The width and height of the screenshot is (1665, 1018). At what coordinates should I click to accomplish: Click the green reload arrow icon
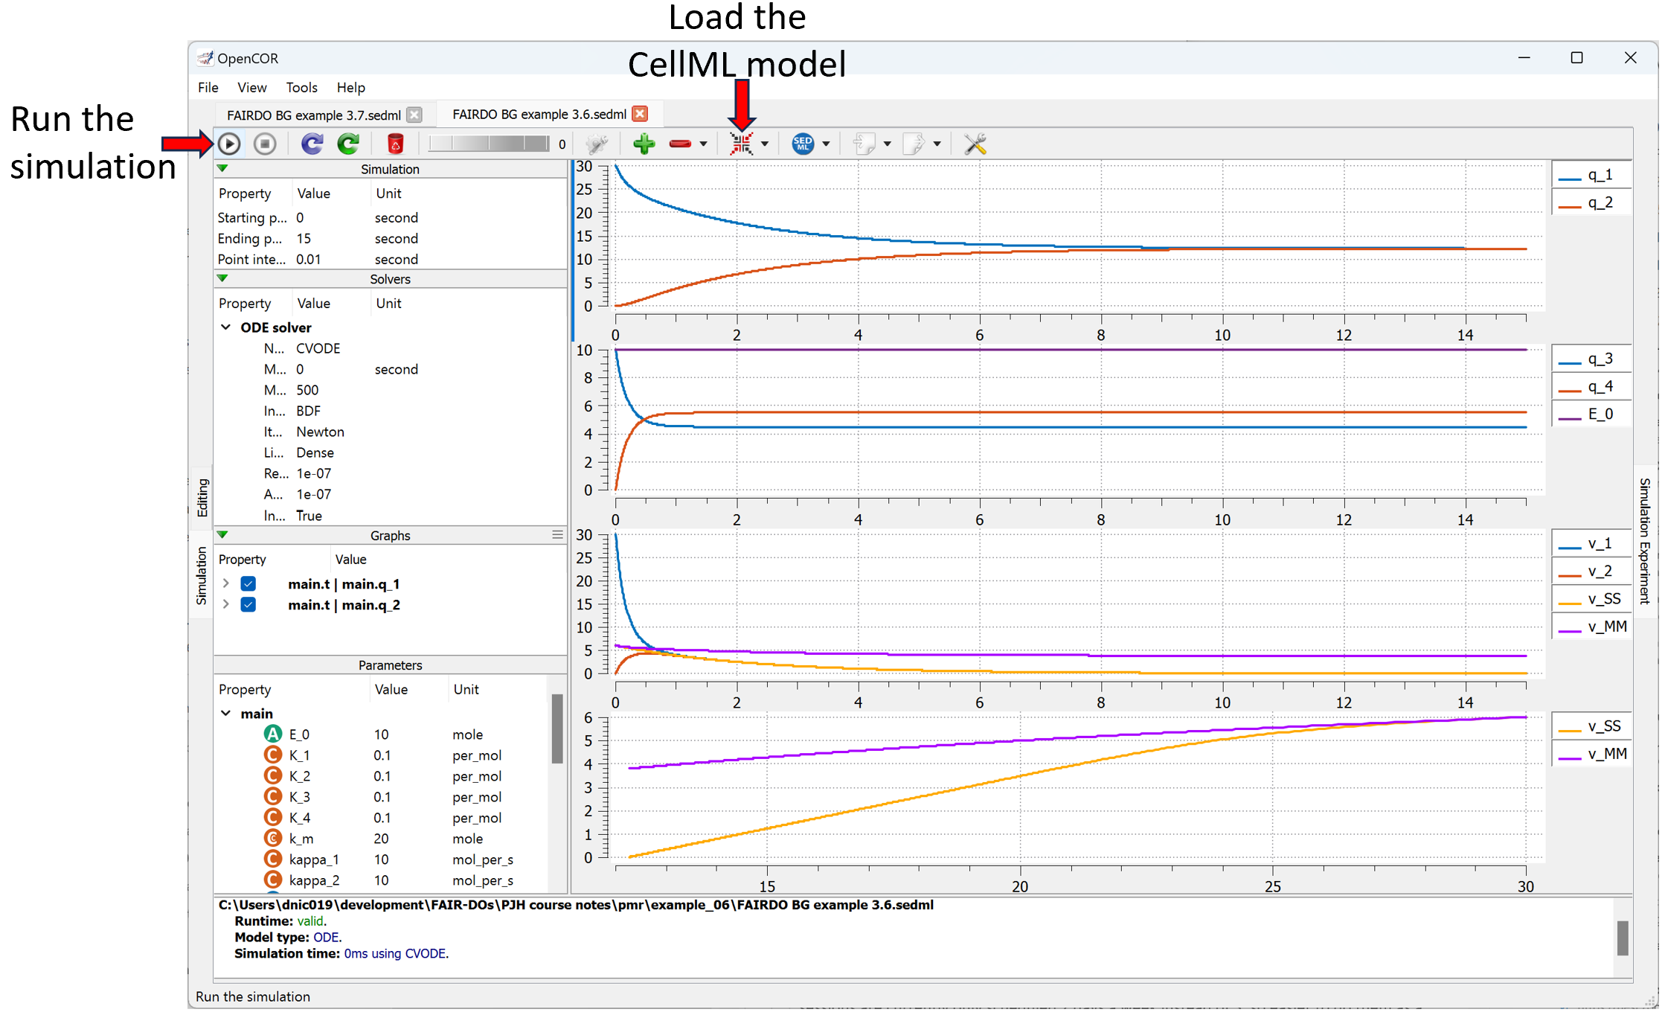click(348, 144)
